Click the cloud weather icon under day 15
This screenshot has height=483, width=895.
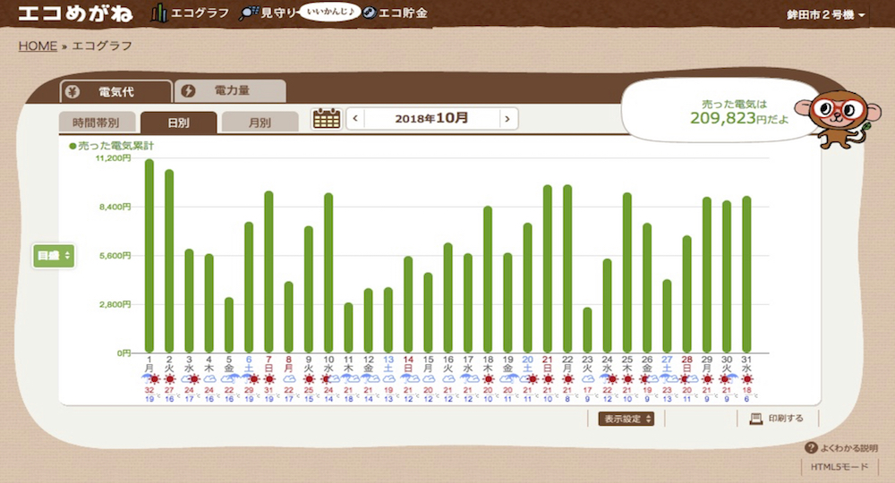(428, 379)
